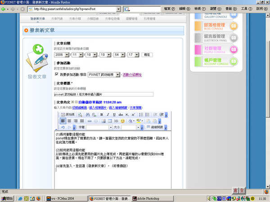Screen dimensions: 270x202
Task: Align text right
Action: tap(76, 121)
